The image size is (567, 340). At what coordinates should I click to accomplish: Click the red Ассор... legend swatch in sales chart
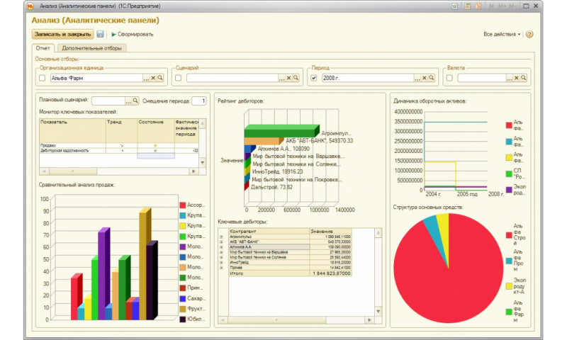183,205
